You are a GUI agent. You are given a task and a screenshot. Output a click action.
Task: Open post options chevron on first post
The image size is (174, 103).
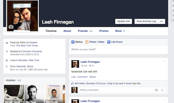[165, 62]
